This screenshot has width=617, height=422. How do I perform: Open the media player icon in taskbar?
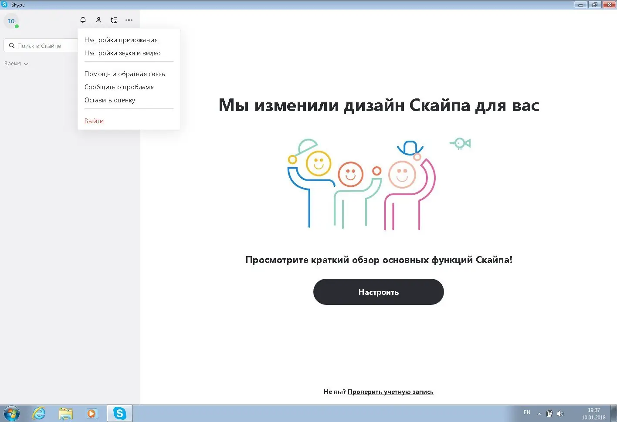tap(92, 413)
